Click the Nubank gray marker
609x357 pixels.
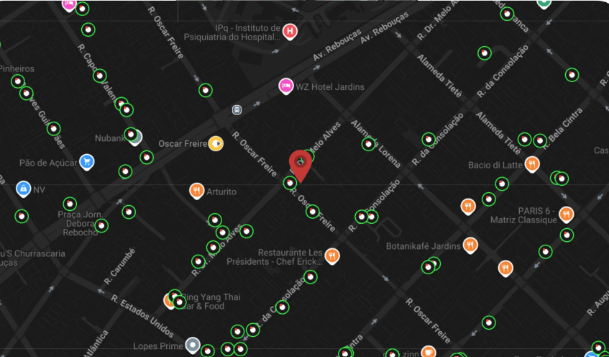coord(134,138)
